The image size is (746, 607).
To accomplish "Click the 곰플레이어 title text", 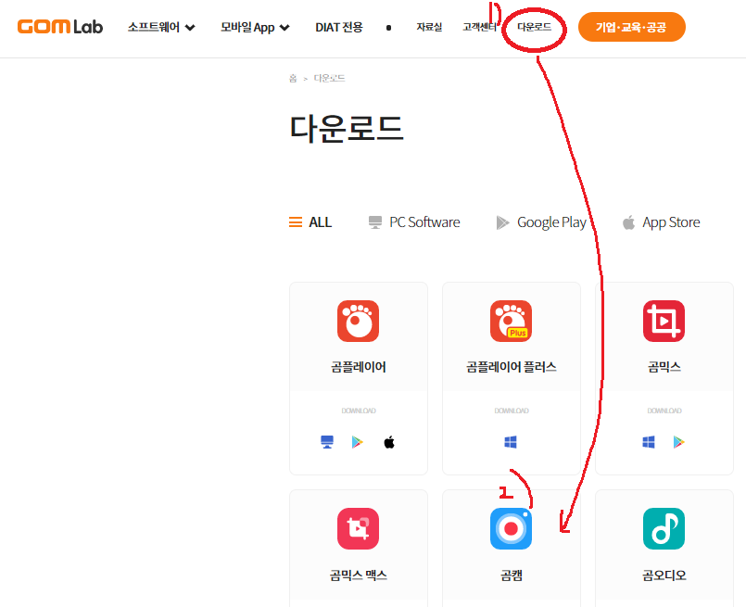I will tap(359, 367).
